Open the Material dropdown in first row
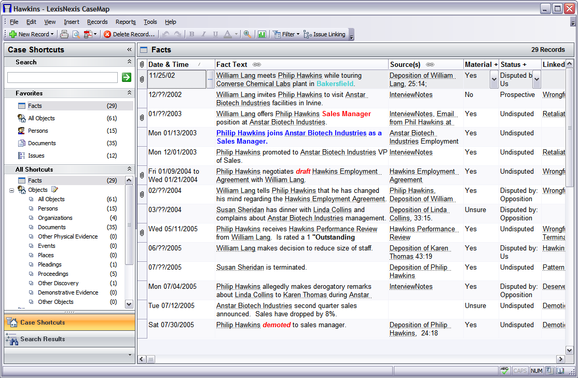578x378 pixels. point(493,79)
